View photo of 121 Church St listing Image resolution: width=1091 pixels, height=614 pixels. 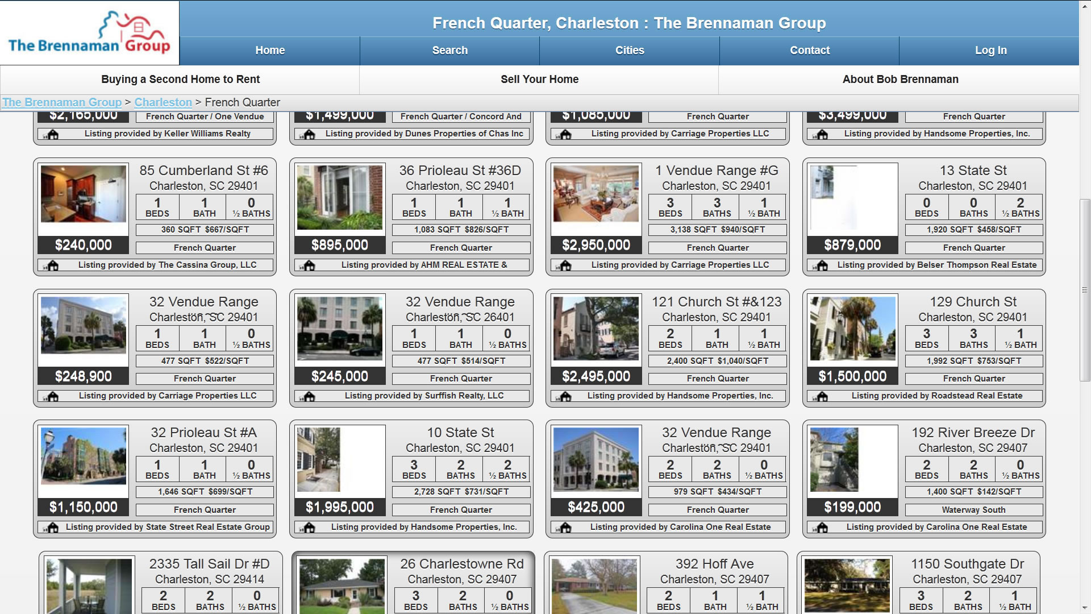point(596,328)
